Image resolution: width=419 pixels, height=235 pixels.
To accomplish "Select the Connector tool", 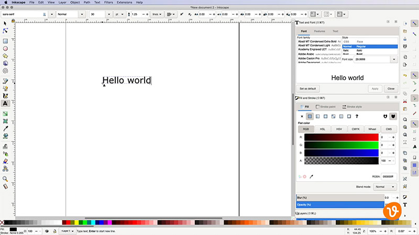I will [5, 169].
